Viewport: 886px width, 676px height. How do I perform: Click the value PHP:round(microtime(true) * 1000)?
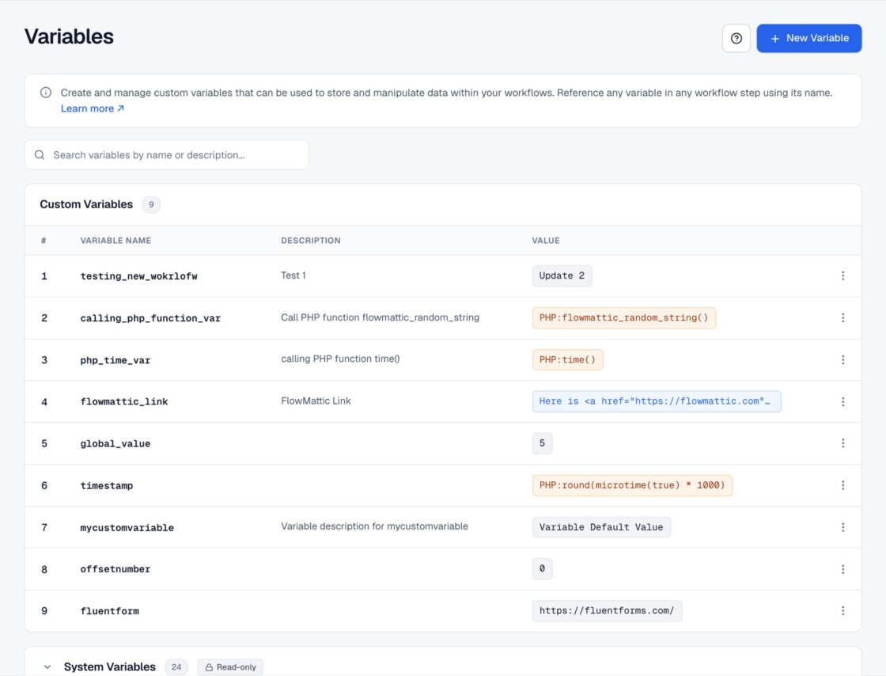[x=632, y=485]
